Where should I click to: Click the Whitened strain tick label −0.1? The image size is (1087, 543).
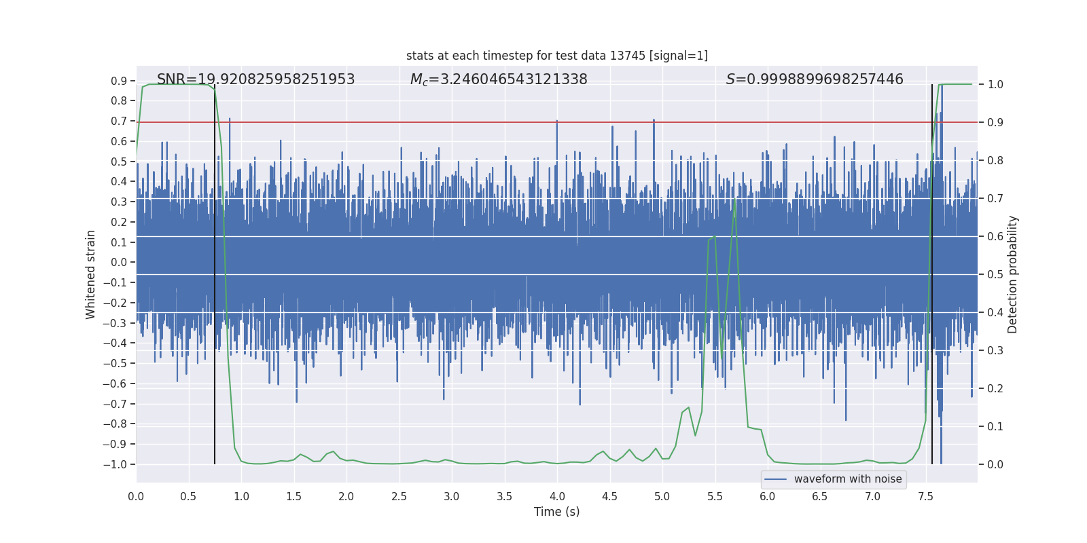(115, 282)
